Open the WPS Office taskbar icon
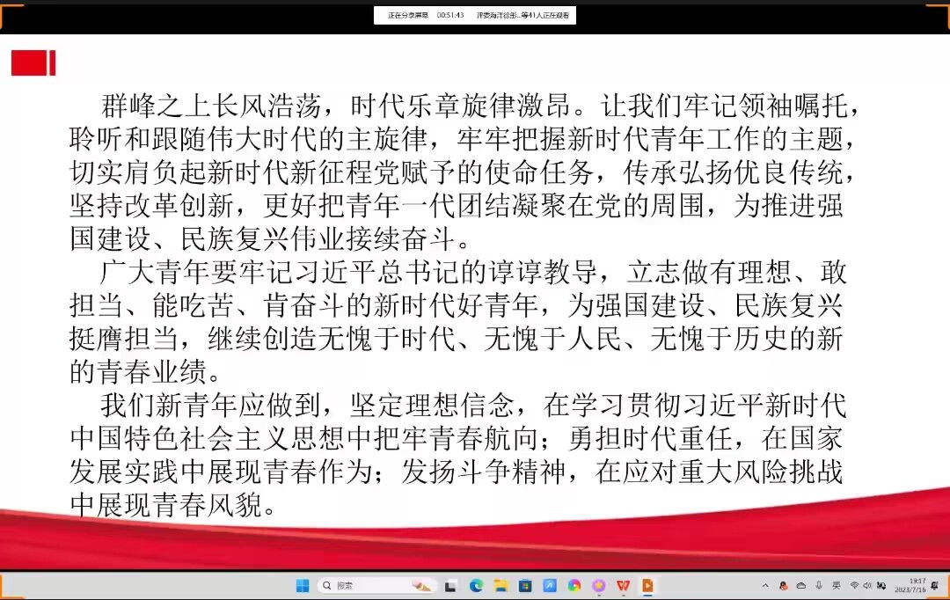 tap(623, 585)
